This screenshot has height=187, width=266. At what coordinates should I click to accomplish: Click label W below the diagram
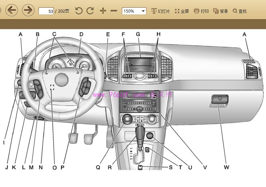[226, 167]
